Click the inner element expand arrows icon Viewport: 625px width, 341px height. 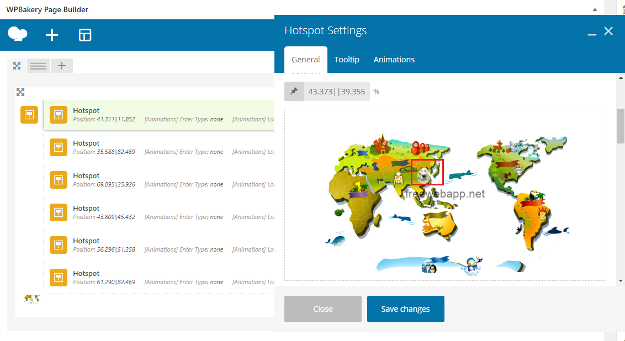coord(20,92)
